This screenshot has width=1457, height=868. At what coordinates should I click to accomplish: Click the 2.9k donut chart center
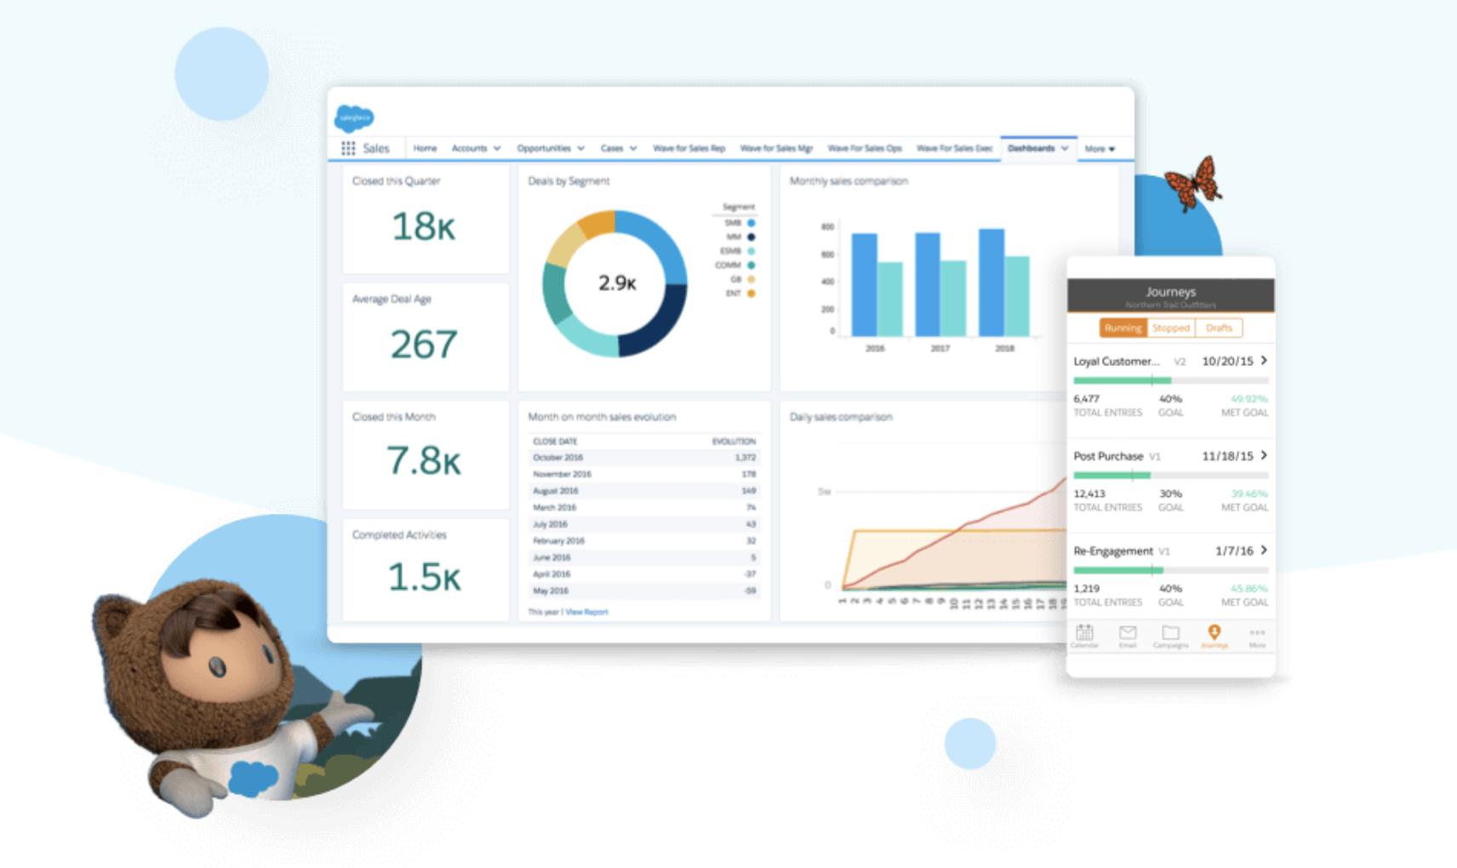tap(616, 283)
